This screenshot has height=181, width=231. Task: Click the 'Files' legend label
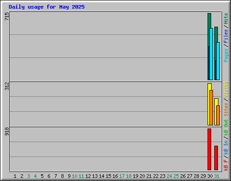pos(226,36)
